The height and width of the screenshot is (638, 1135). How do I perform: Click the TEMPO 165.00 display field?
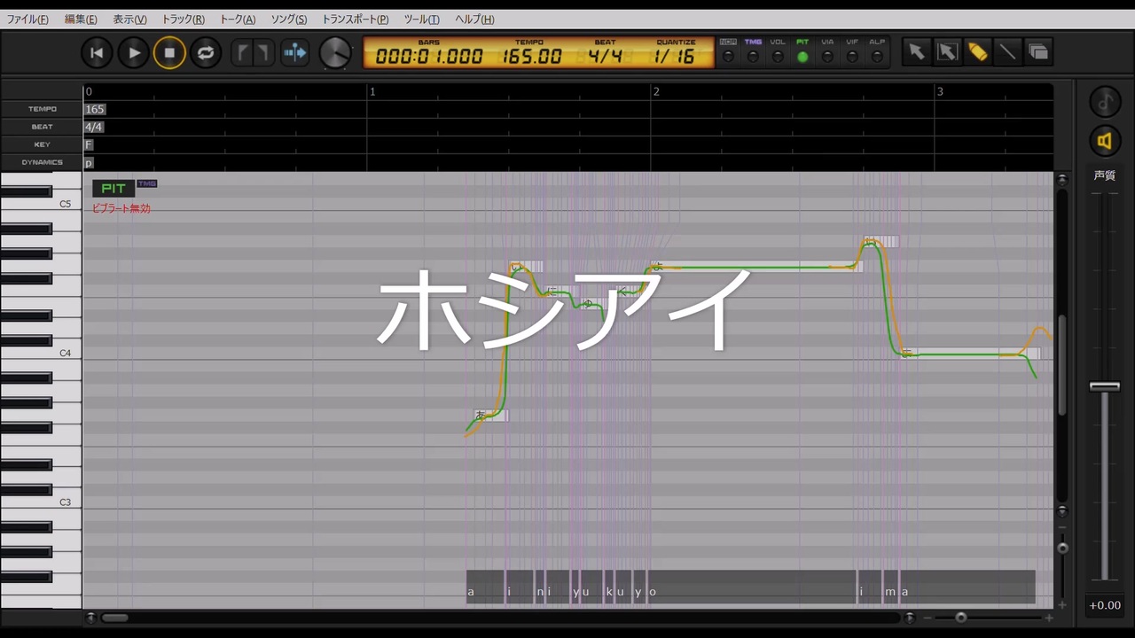(532, 57)
